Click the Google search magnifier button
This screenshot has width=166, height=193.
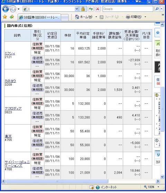157,9
